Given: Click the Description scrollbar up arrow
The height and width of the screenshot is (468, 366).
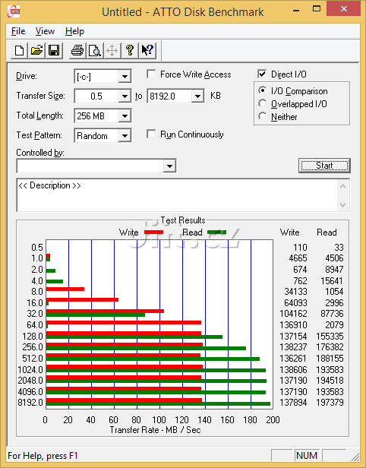Looking at the screenshot, I should (343, 187).
